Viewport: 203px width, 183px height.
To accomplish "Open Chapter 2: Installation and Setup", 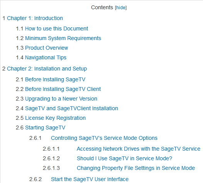I will tap(47, 69).
